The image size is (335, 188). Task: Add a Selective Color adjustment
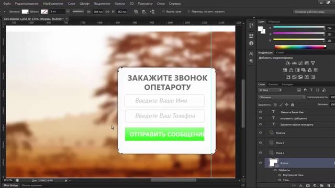click(x=307, y=77)
